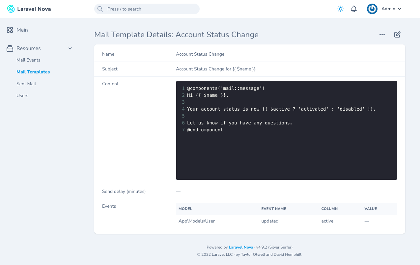Collapse the Resources section chevron
This screenshot has height=265, width=420.
click(x=70, y=48)
